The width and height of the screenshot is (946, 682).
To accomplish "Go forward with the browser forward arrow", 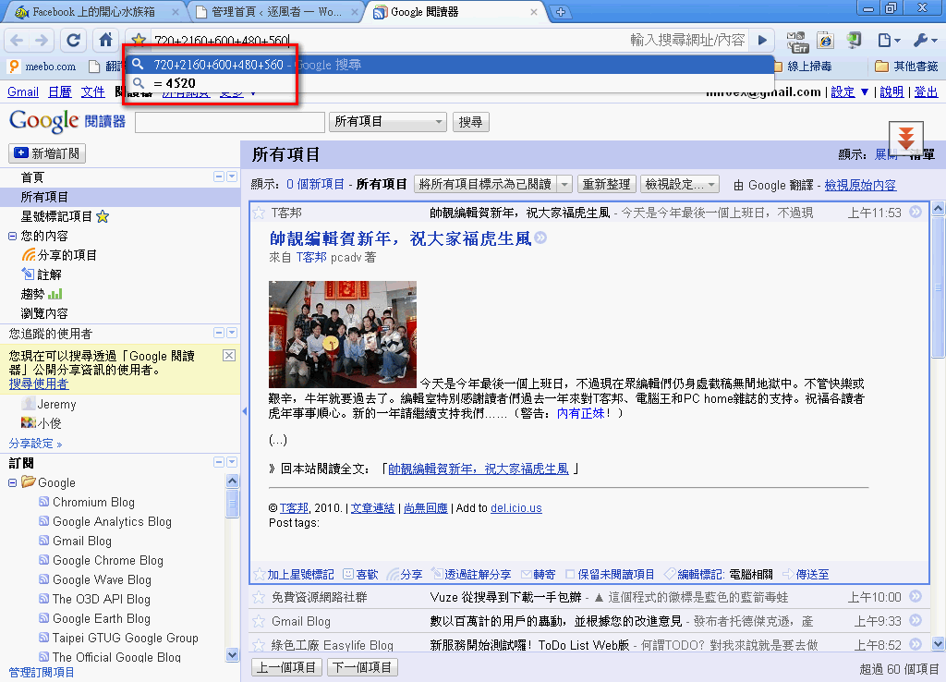I will (x=41, y=41).
